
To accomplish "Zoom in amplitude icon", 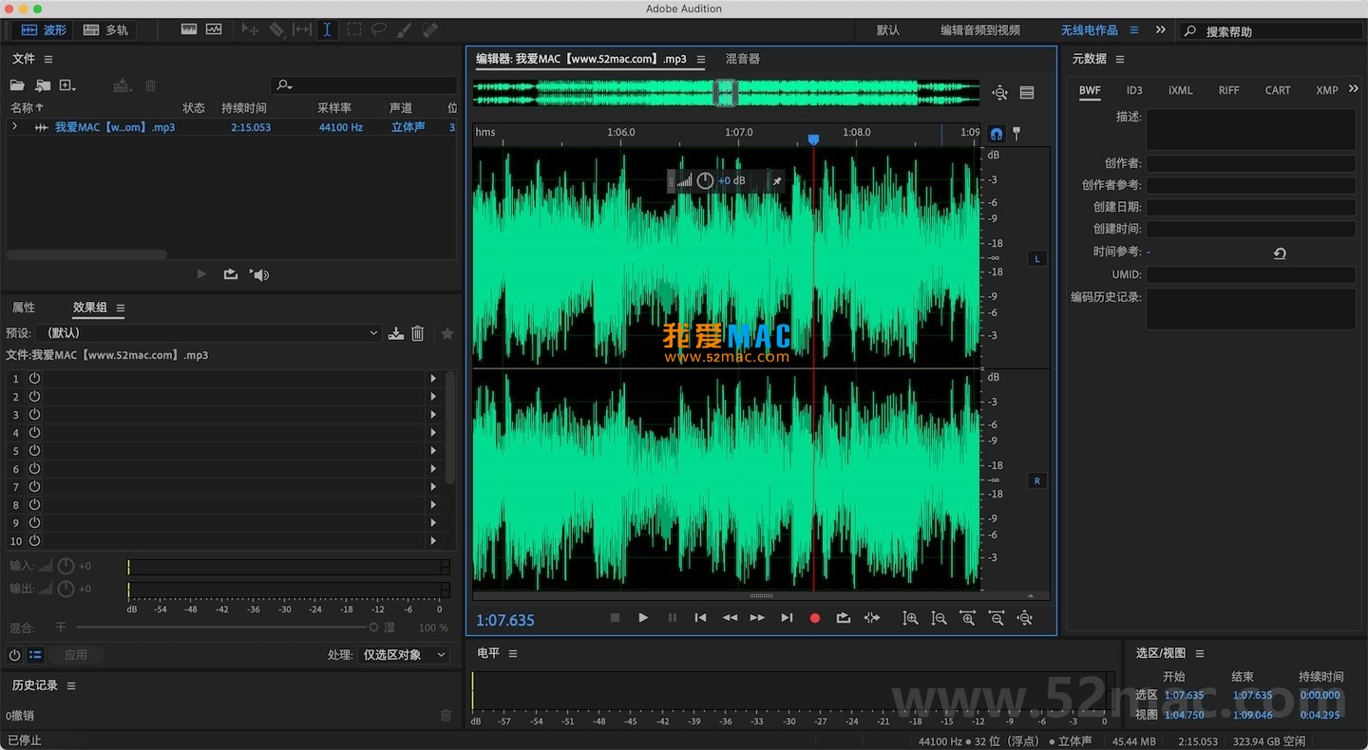I will (x=910, y=618).
